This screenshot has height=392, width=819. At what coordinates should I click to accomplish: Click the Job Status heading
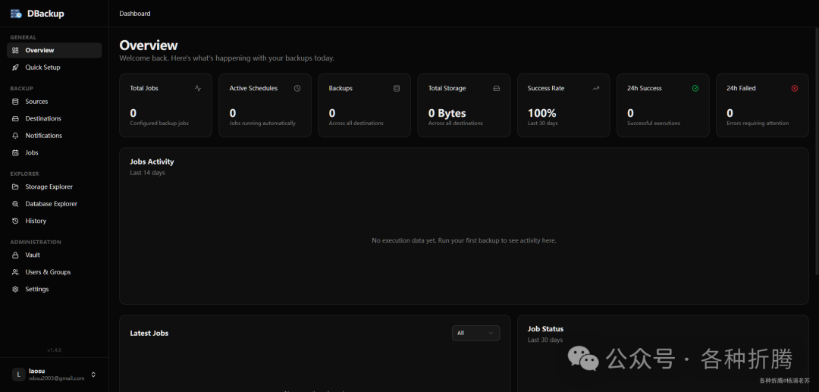click(546, 329)
